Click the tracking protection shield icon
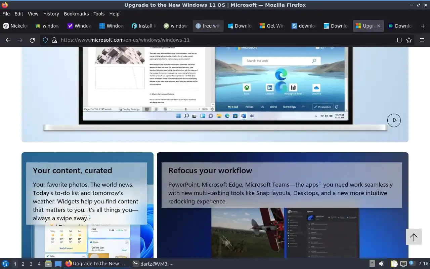Screen dimensions: 430x269 (x=46, y=40)
